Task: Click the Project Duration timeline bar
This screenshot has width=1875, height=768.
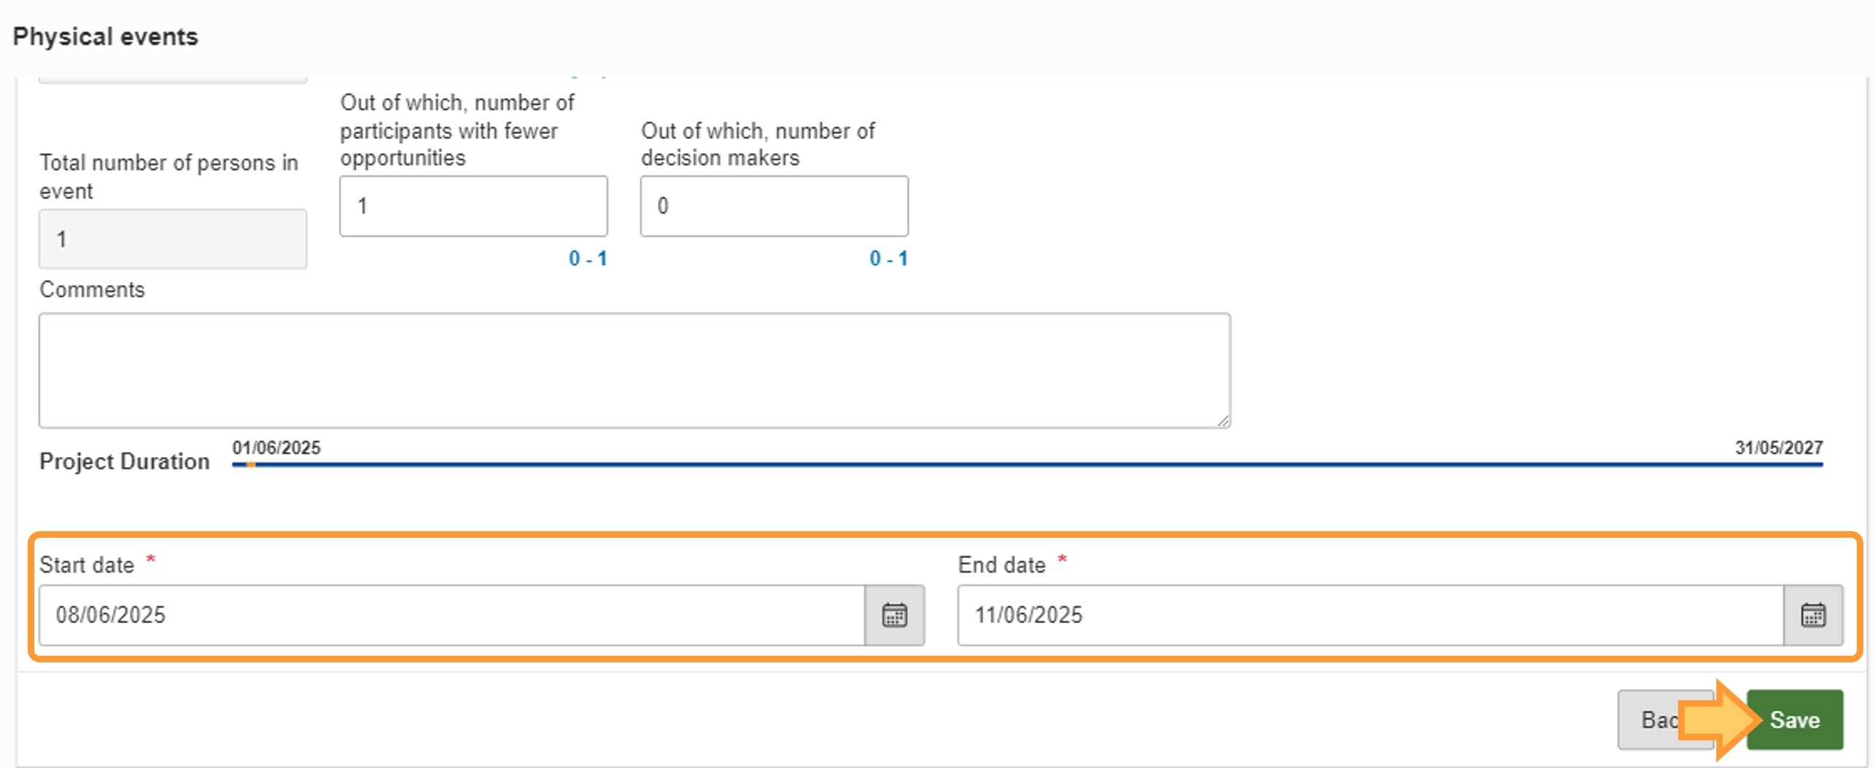Action: (x=1028, y=464)
